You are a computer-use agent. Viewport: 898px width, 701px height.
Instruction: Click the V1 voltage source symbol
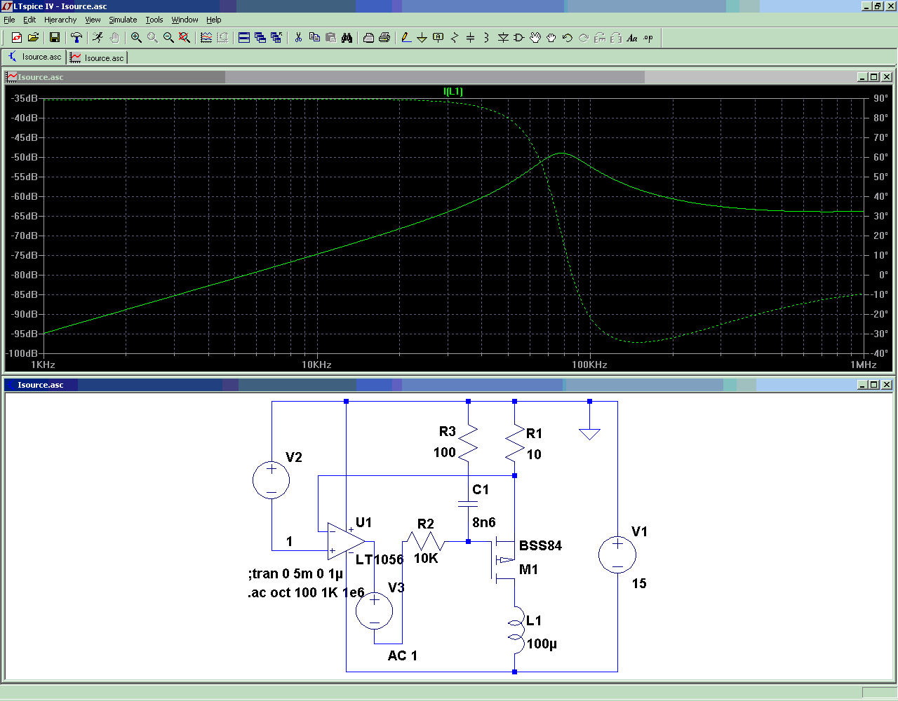tap(617, 555)
